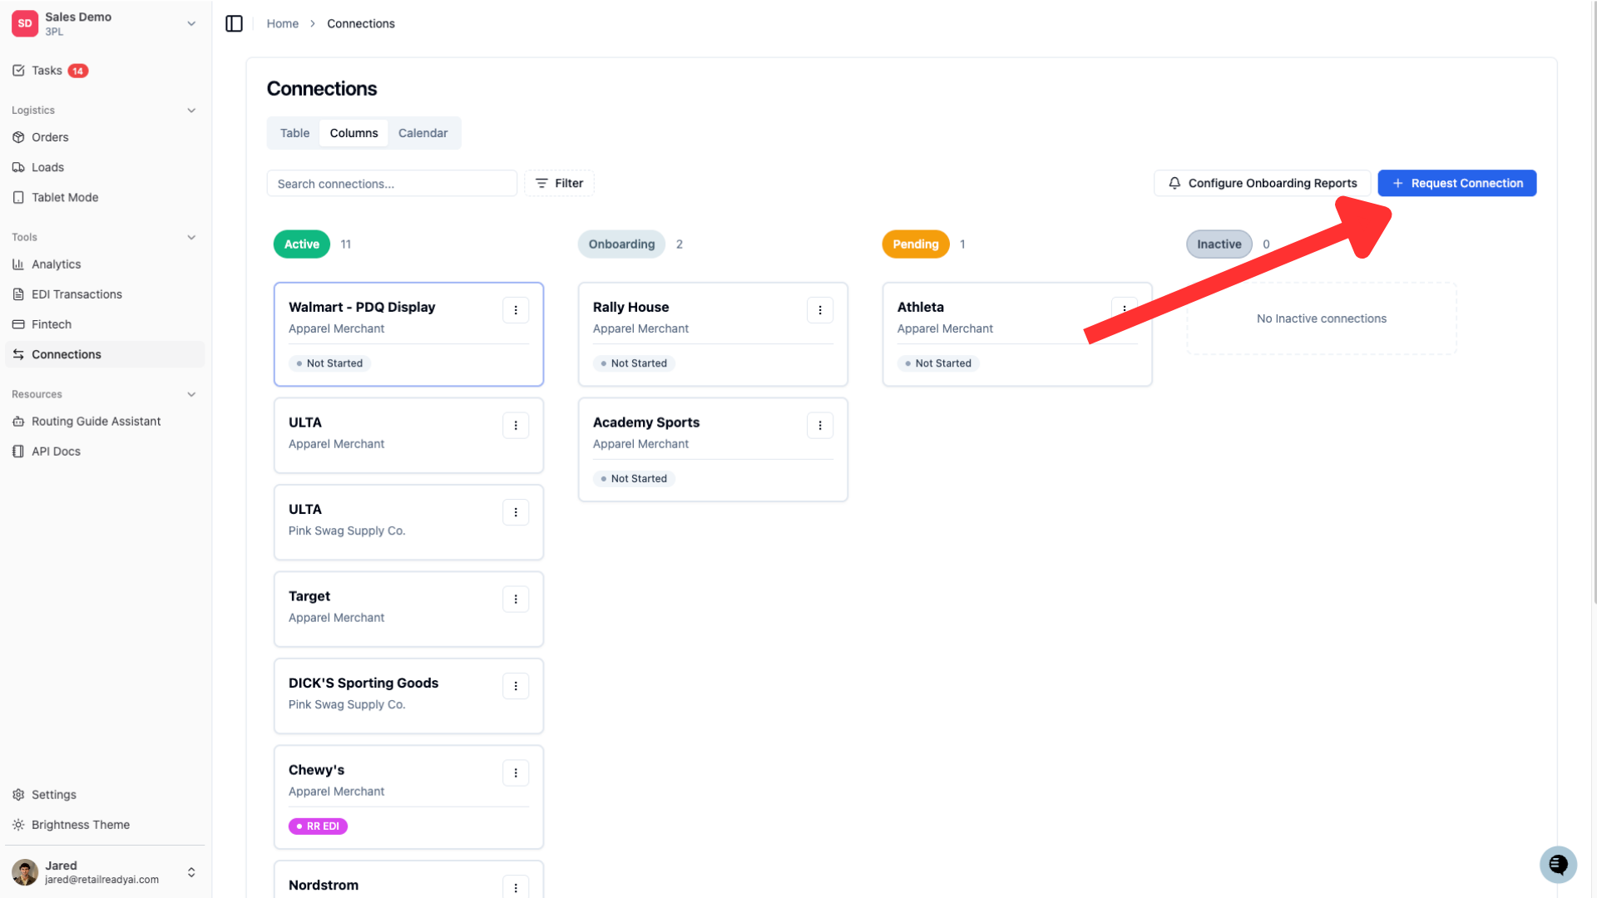
Task: Open the Academy Sports card's kebab menu
Action: coord(820,426)
